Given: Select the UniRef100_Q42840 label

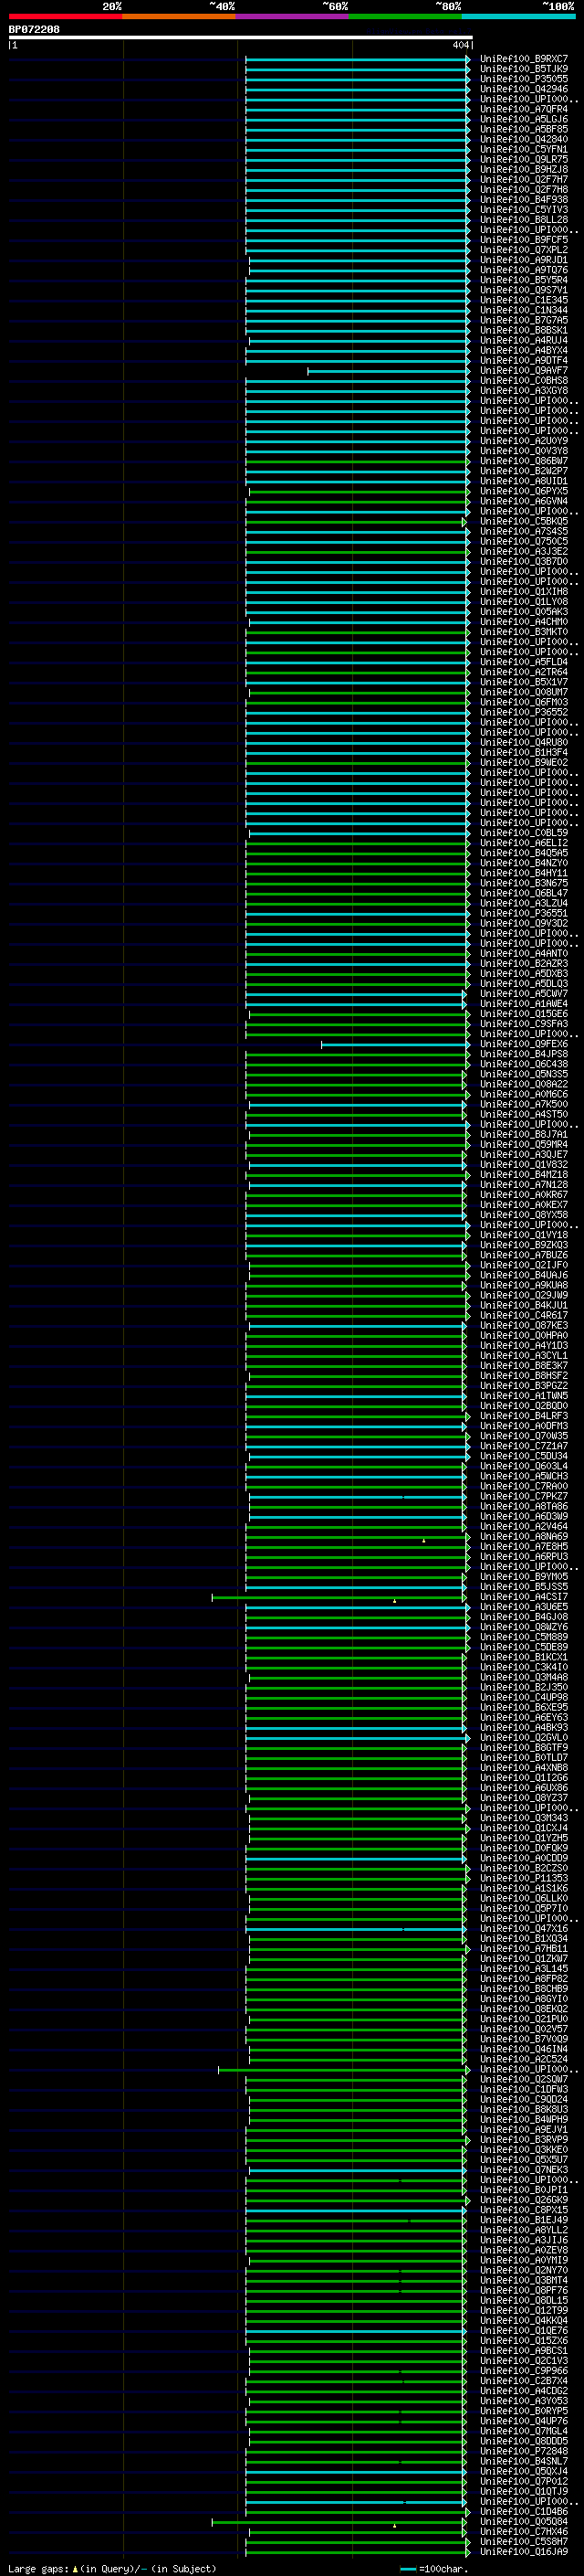Looking at the screenshot, I should point(524,139).
